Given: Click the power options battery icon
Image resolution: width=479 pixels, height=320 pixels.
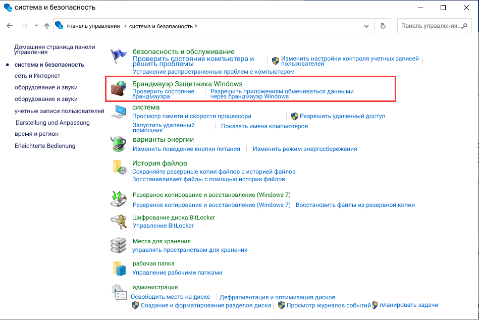Looking at the screenshot, I should pyautogui.click(x=118, y=144).
